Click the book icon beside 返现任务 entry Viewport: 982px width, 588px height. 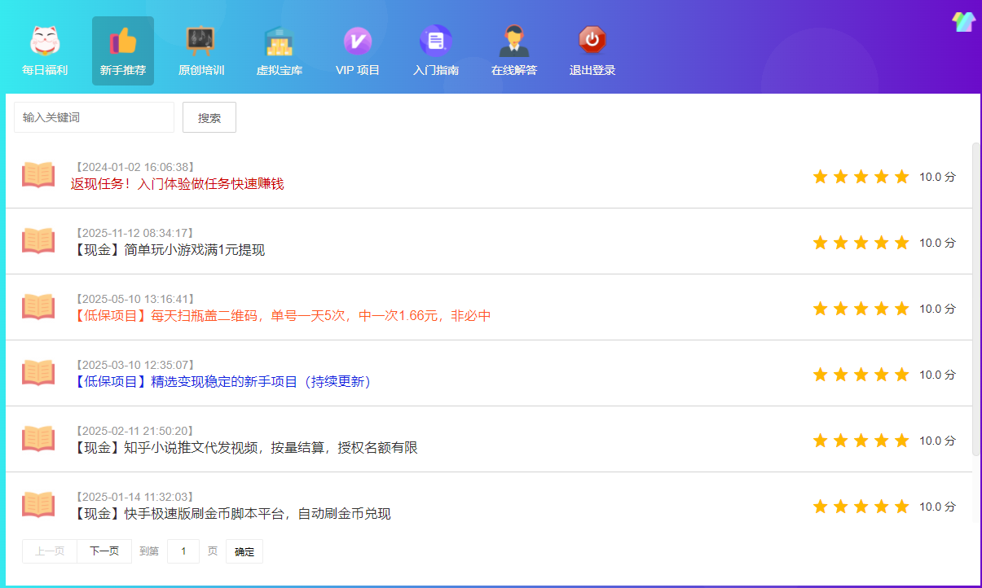click(37, 175)
